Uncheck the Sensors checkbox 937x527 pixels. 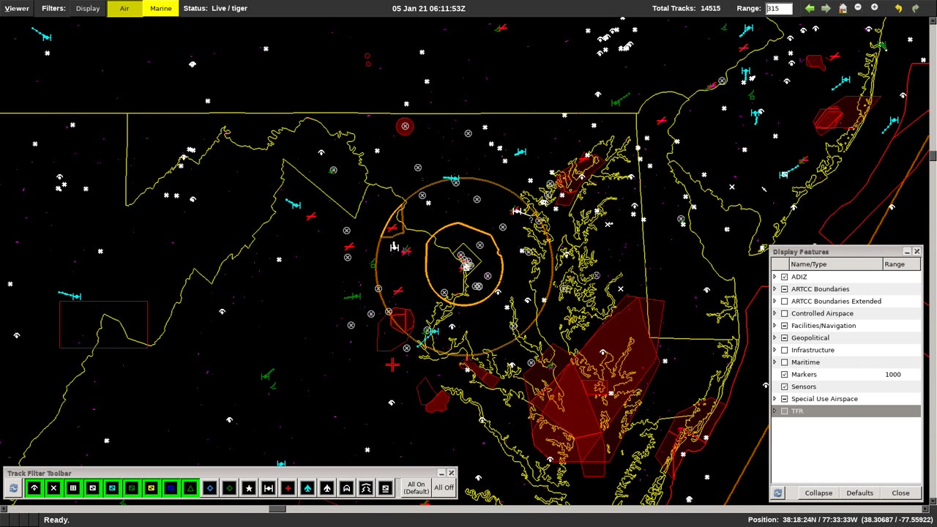785,386
